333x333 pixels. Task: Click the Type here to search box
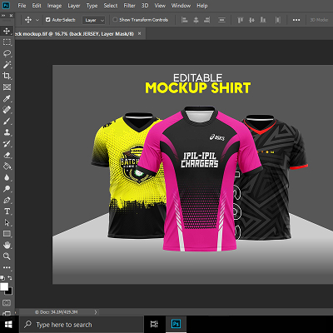click(x=81, y=325)
